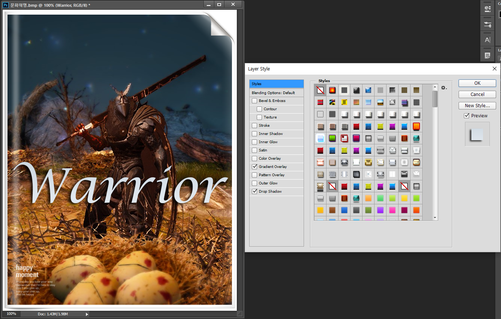Screen dimensions: 501x319
Task: Enable the Bevel & Emboss checkbox
Action: coord(254,101)
